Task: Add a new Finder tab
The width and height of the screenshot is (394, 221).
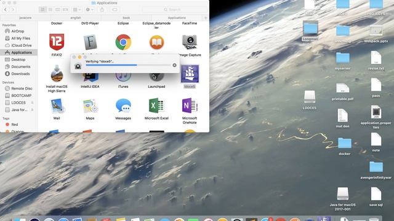Action: pyautogui.click(x=206, y=18)
